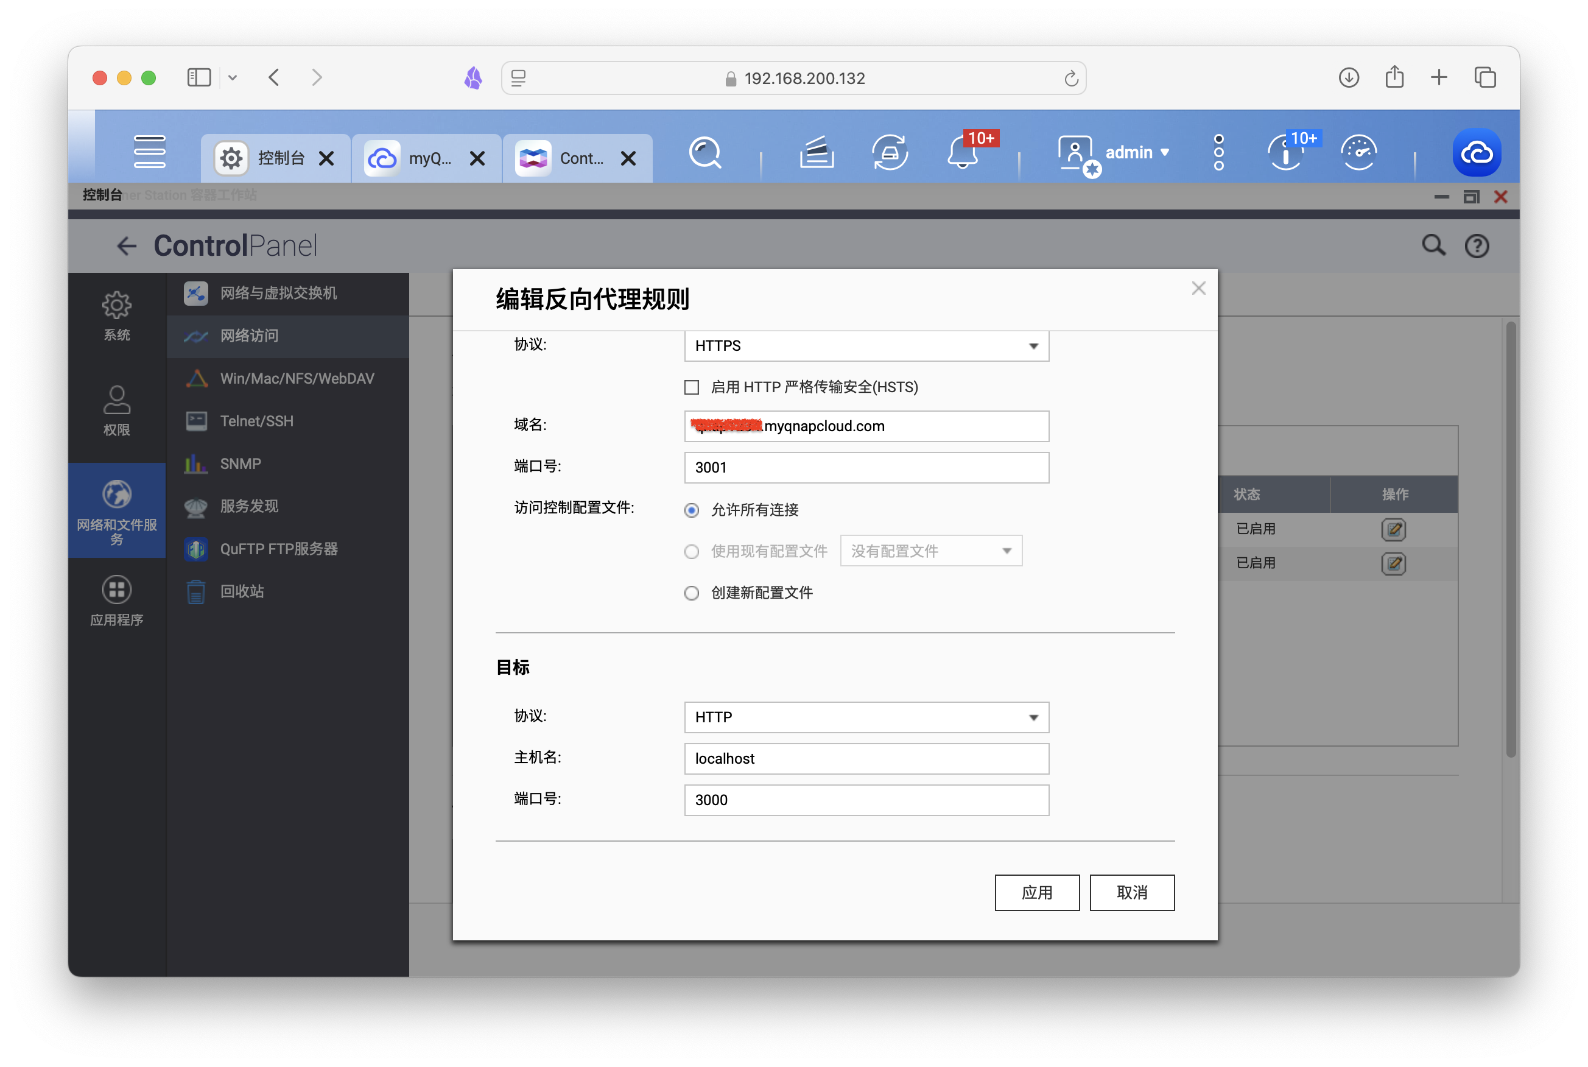This screenshot has width=1588, height=1067.
Task: Open Win/Mac/NFS/WebDAV menu item
Action: 288,378
